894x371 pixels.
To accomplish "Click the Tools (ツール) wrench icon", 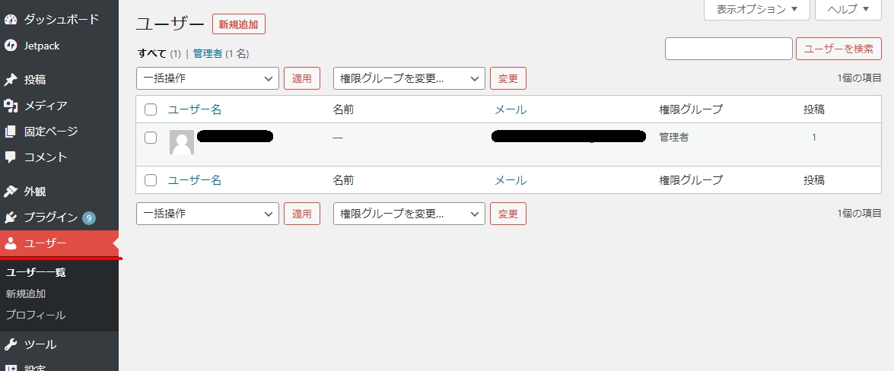I will tap(10, 344).
